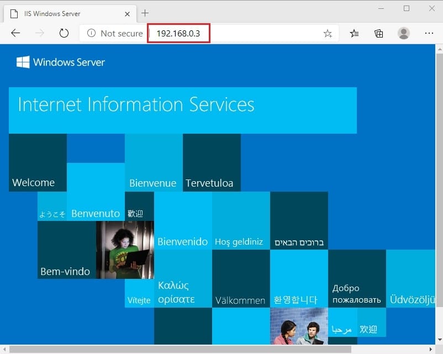Viewport: 443px width, 354px height.
Task: Click the Arabic مرحبا tile
Action: (x=342, y=323)
